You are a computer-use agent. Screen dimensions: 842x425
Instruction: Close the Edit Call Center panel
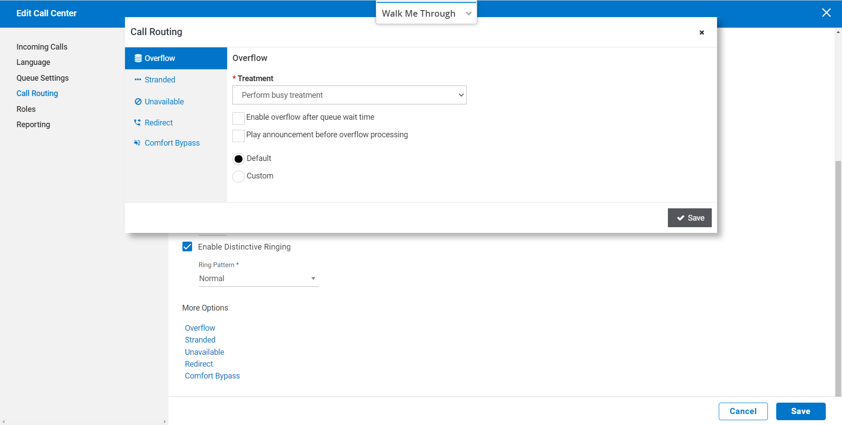click(x=826, y=13)
